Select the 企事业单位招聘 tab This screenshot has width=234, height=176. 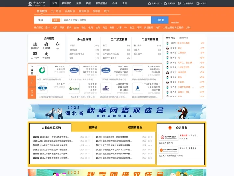click(51, 128)
